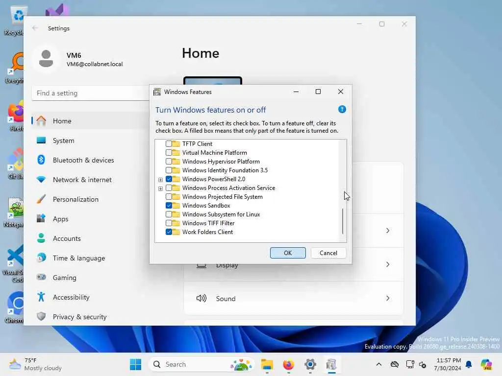Screen dimensions: 502x376
Task: Show hidden system tray icons
Action: [379, 364]
